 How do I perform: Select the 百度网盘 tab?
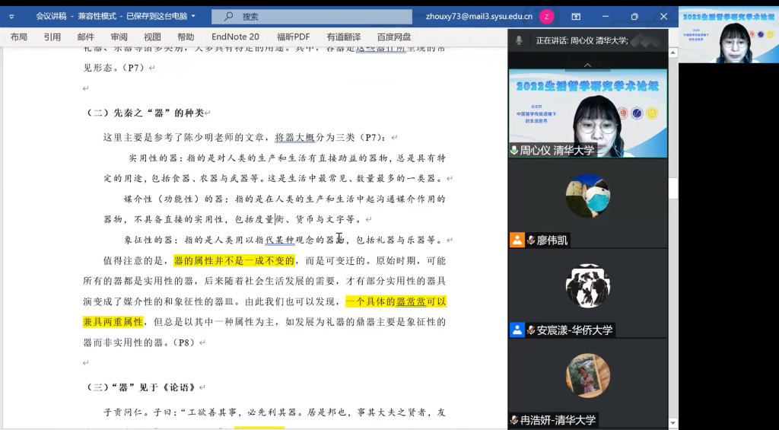[x=393, y=37]
